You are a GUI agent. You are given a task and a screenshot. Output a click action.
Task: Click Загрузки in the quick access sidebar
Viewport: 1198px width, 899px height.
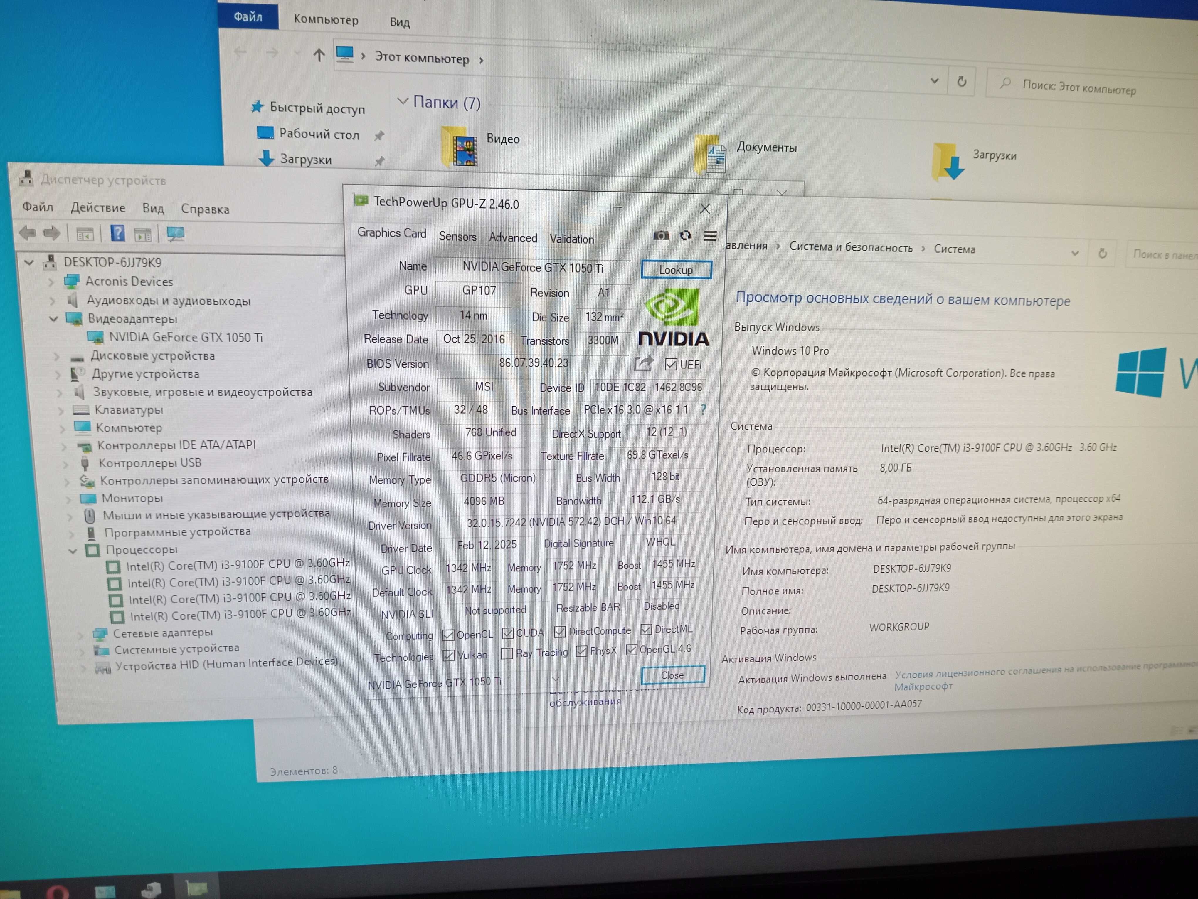point(305,159)
